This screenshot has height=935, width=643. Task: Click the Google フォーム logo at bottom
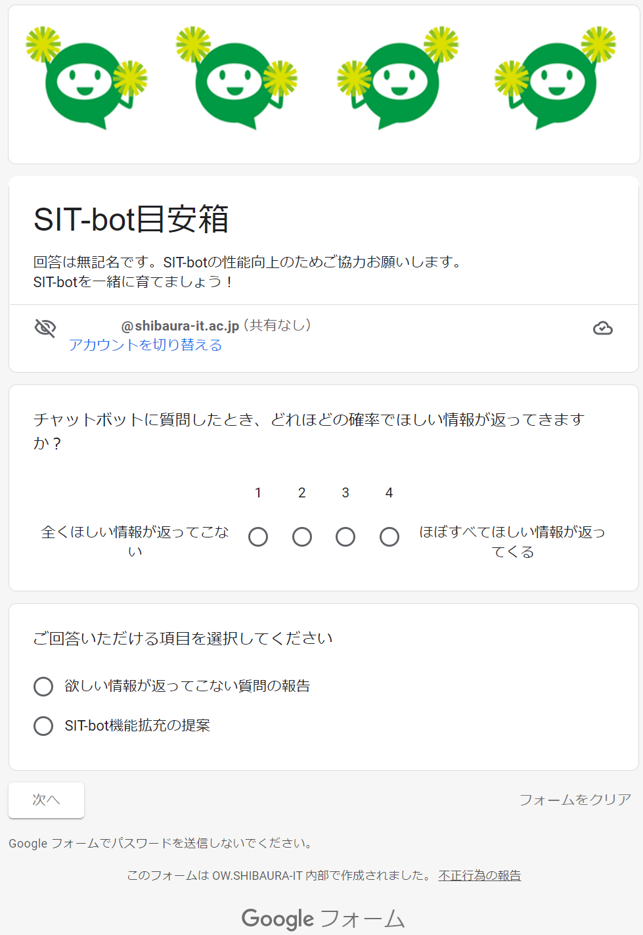(322, 918)
